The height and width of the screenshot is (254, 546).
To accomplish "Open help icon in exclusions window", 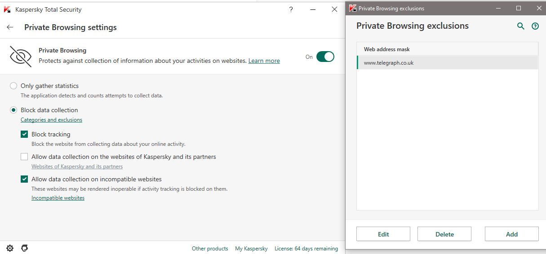I will (535, 26).
